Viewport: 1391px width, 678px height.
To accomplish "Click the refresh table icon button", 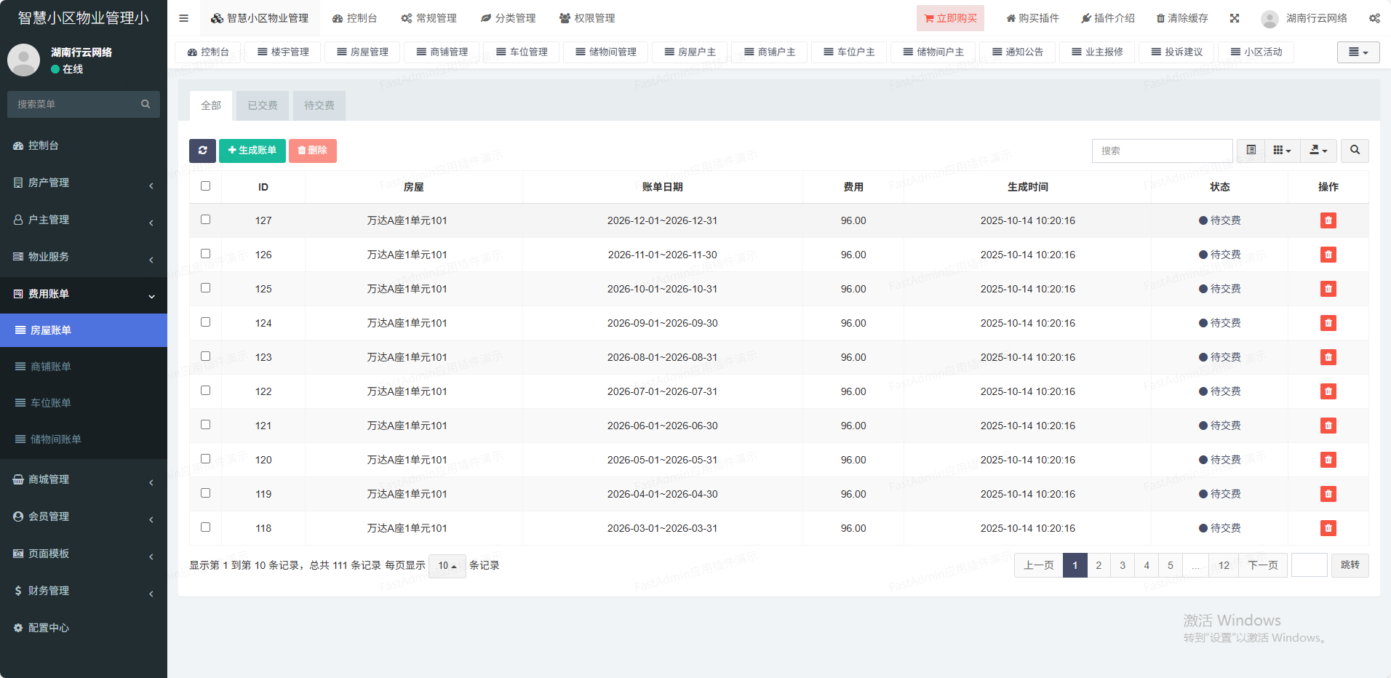I will (x=202, y=151).
